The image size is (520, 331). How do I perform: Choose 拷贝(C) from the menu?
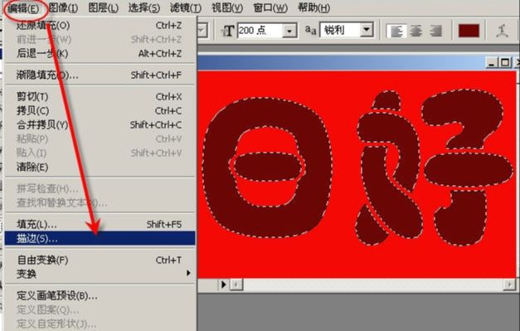pyautogui.click(x=100, y=111)
